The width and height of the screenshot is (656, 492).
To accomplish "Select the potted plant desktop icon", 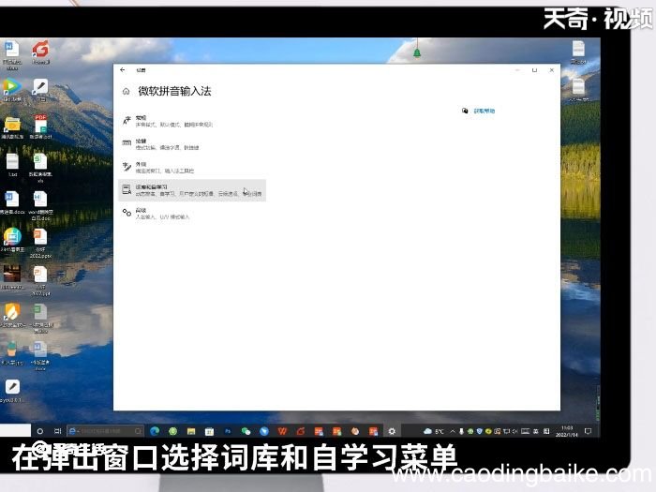I will coord(11,352).
